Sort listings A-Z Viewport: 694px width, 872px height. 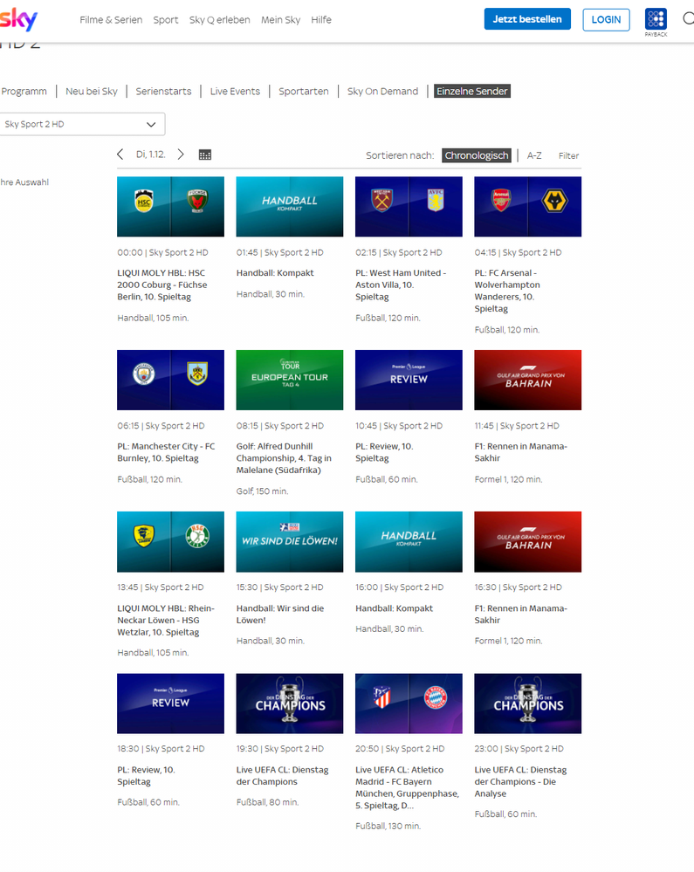click(x=534, y=155)
